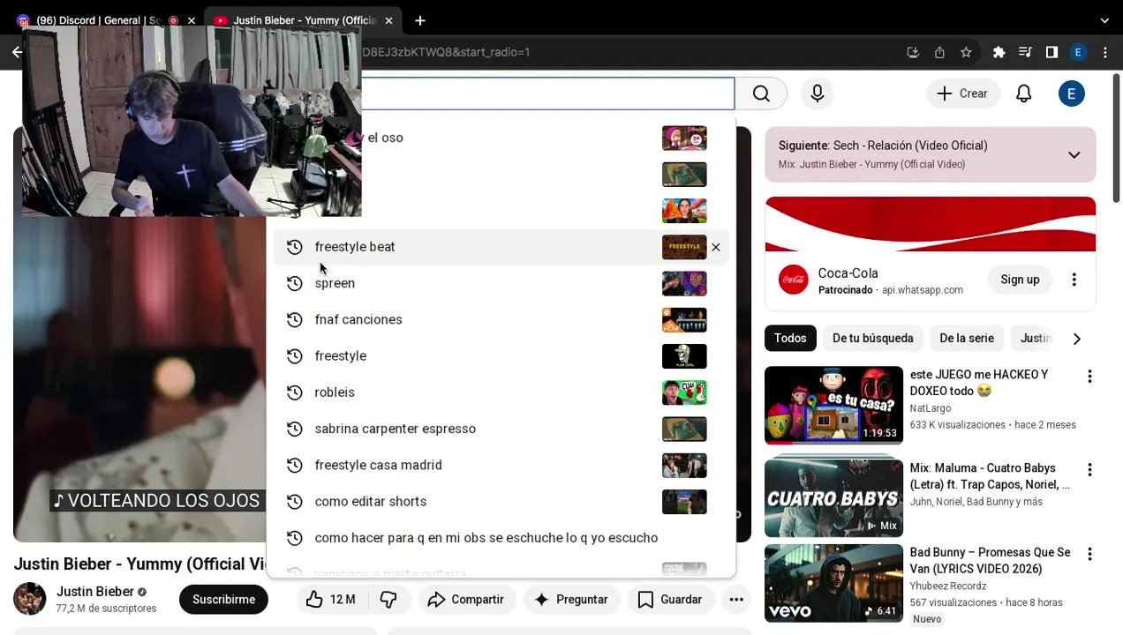Click the install app icon in address bar

click(x=913, y=52)
